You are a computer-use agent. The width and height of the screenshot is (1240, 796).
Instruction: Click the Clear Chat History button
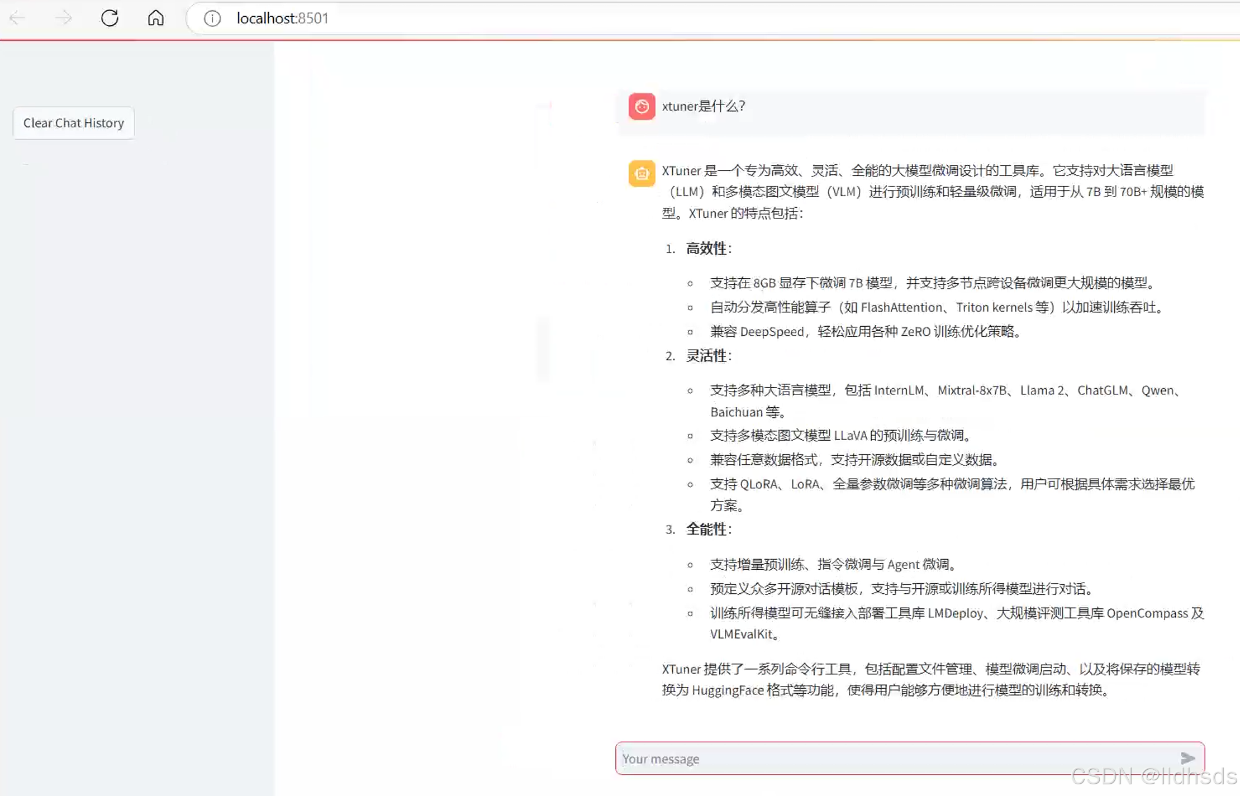coord(74,123)
